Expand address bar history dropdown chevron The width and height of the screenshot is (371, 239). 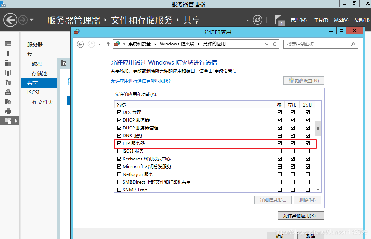point(267,44)
